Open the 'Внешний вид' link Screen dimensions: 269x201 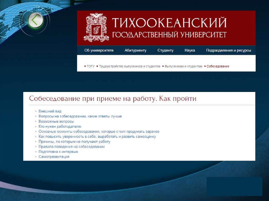[50, 111]
